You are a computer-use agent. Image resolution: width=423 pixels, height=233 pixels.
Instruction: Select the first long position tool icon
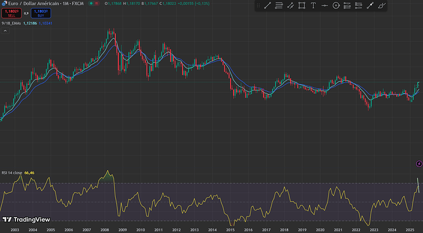[347, 6]
